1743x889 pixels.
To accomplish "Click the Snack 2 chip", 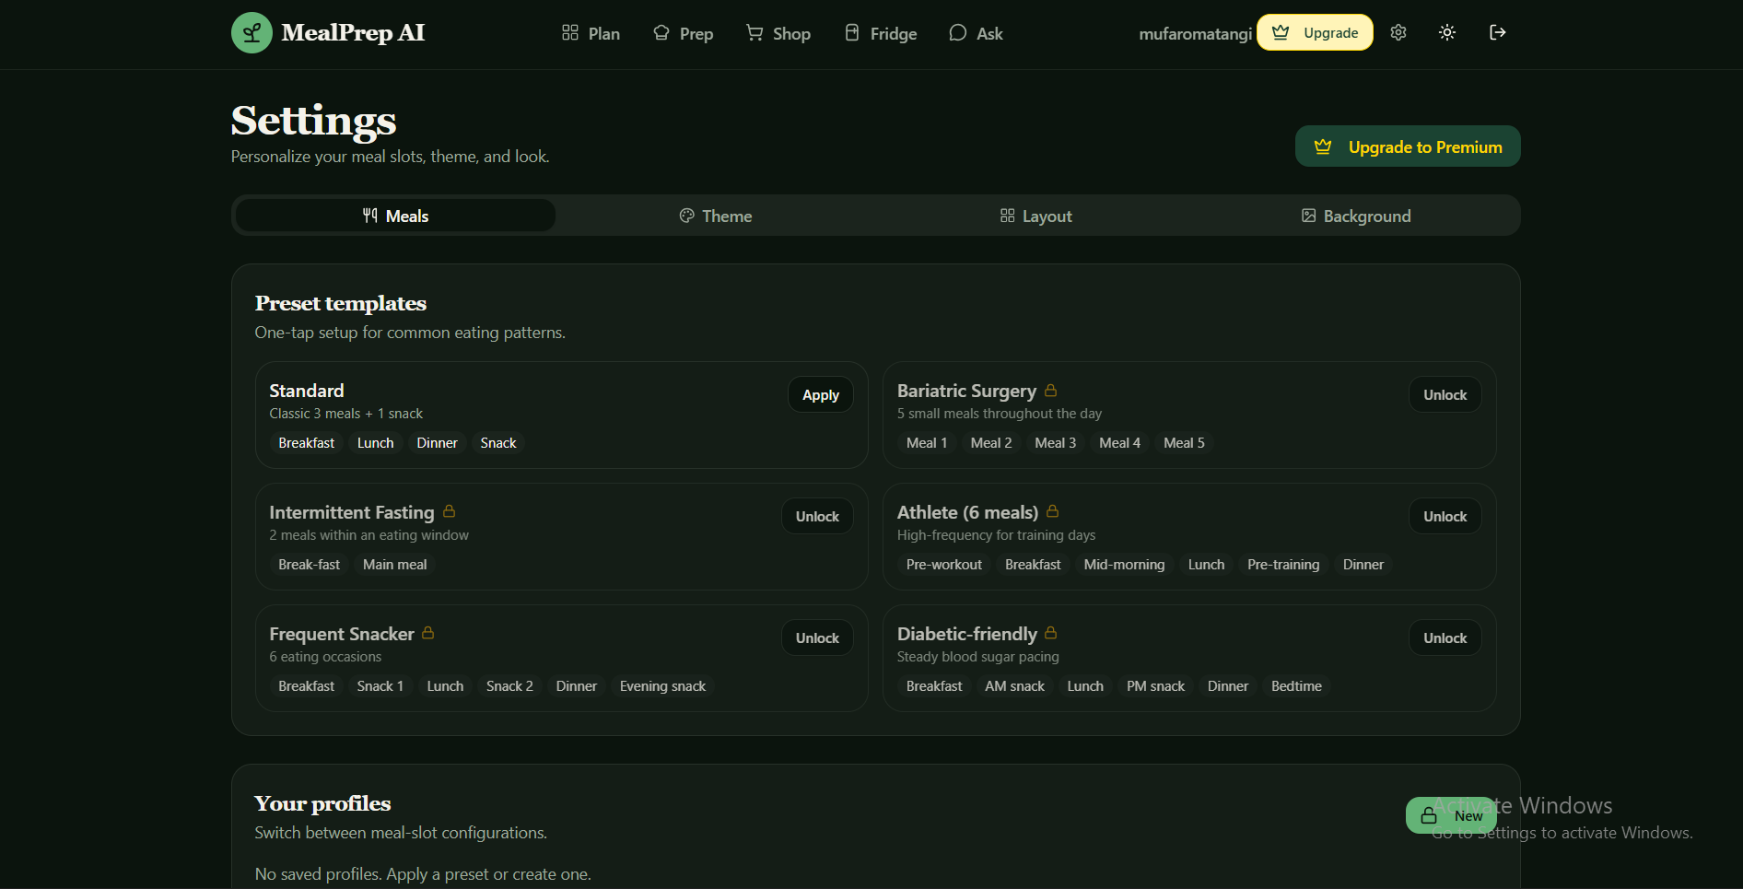I will pyautogui.click(x=509, y=686).
